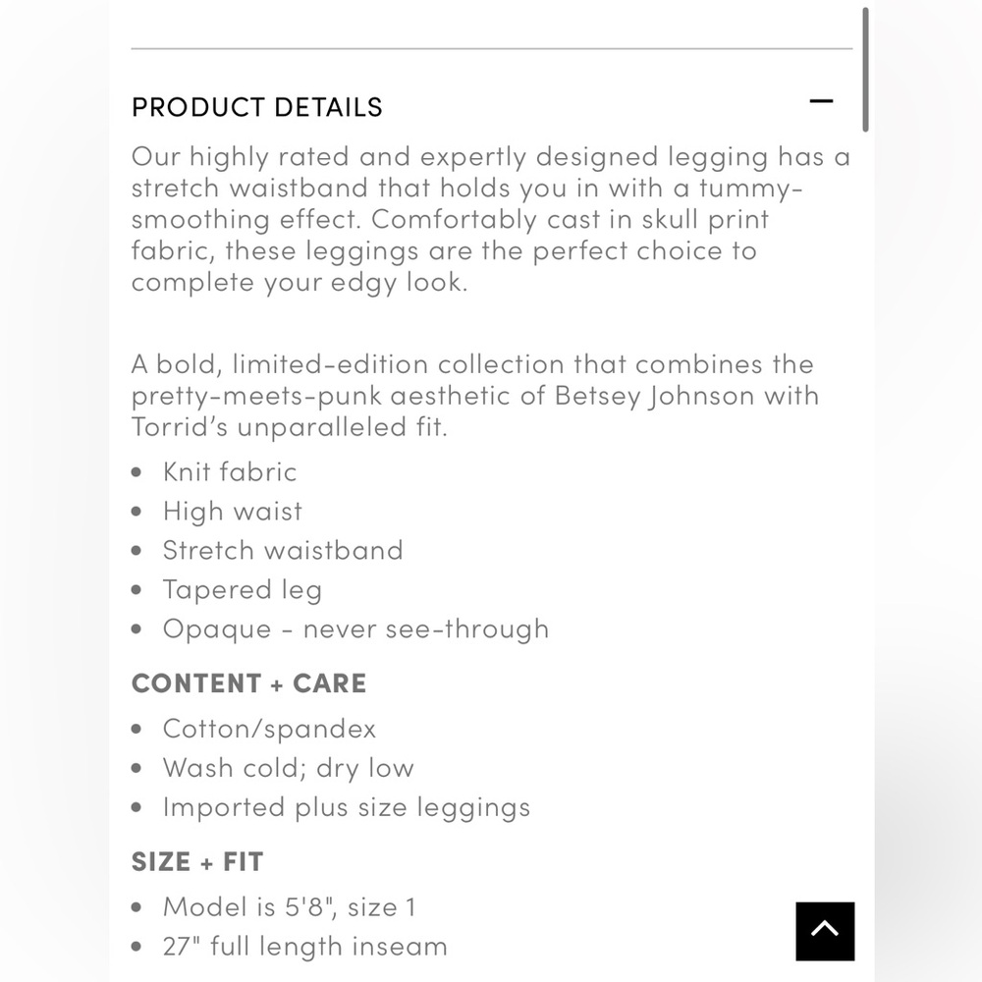Image resolution: width=982 pixels, height=982 pixels.
Task: Click the back-to-top arrow button
Action: click(825, 931)
